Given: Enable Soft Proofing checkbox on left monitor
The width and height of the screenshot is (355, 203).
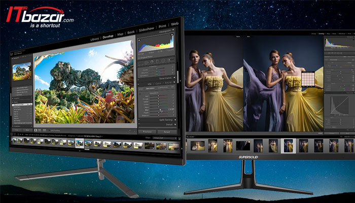Looking at the screenshot, I should pyautogui.click(x=49, y=130).
